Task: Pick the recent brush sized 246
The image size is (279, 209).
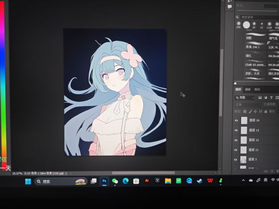Action: click(238, 25)
